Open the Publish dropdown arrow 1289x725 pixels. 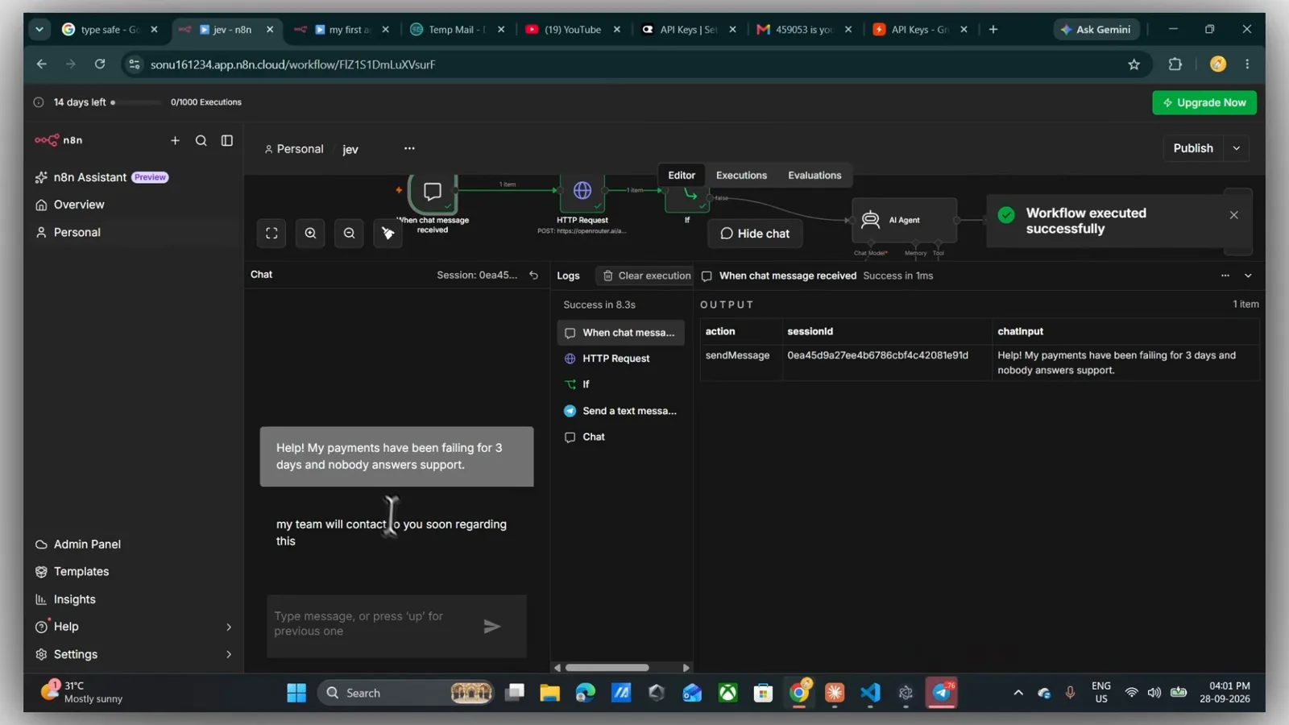[x=1237, y=148]
